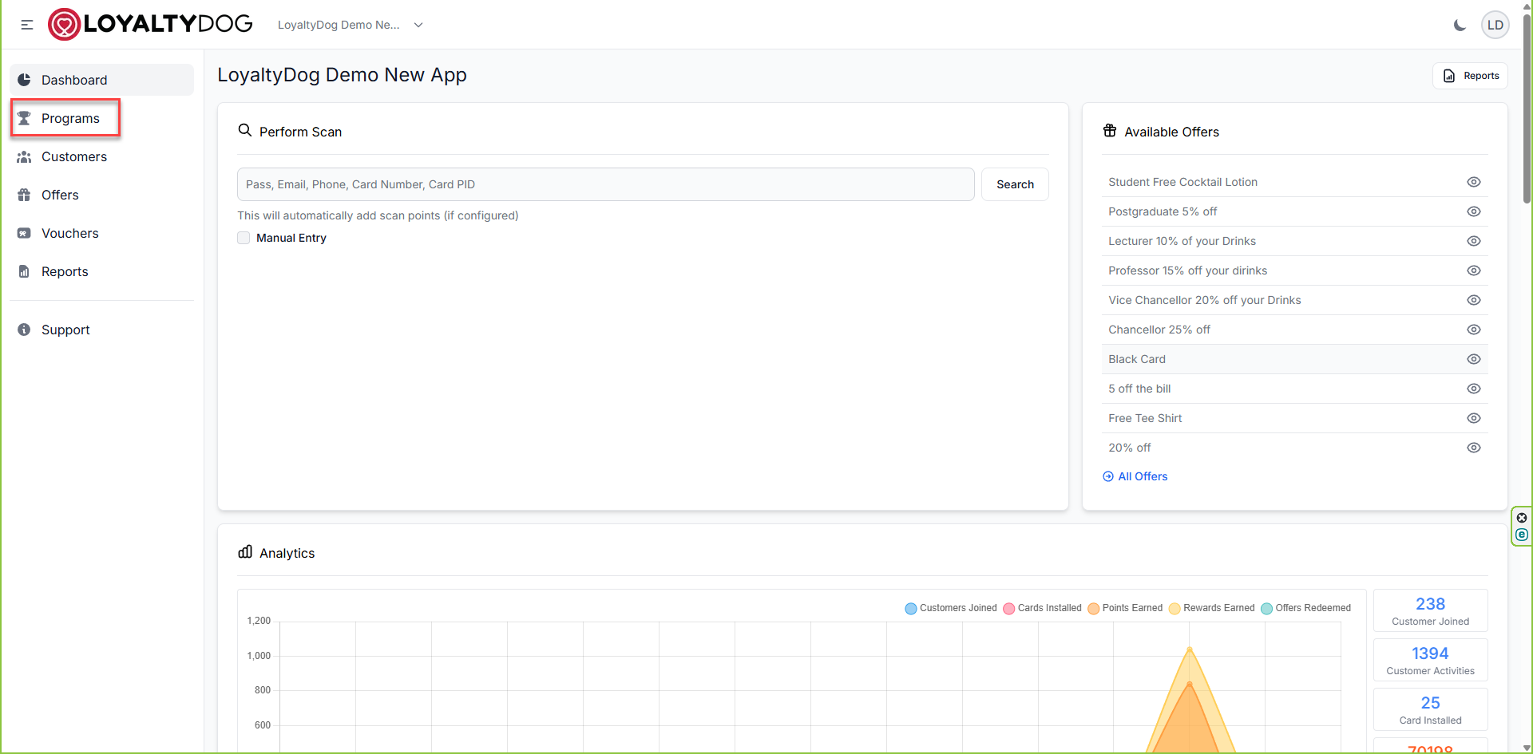The width and height of the screenshot is (1533, 754).
Task: Navigate to Vouchers section
Action: pyautogui.click(x=102, y=233)
